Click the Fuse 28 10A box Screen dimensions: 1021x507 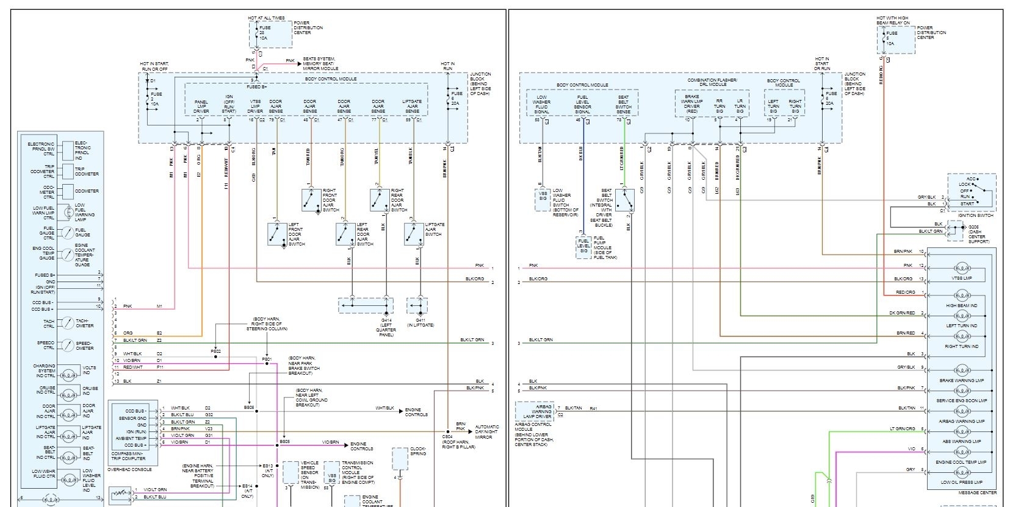click(270, 34)
